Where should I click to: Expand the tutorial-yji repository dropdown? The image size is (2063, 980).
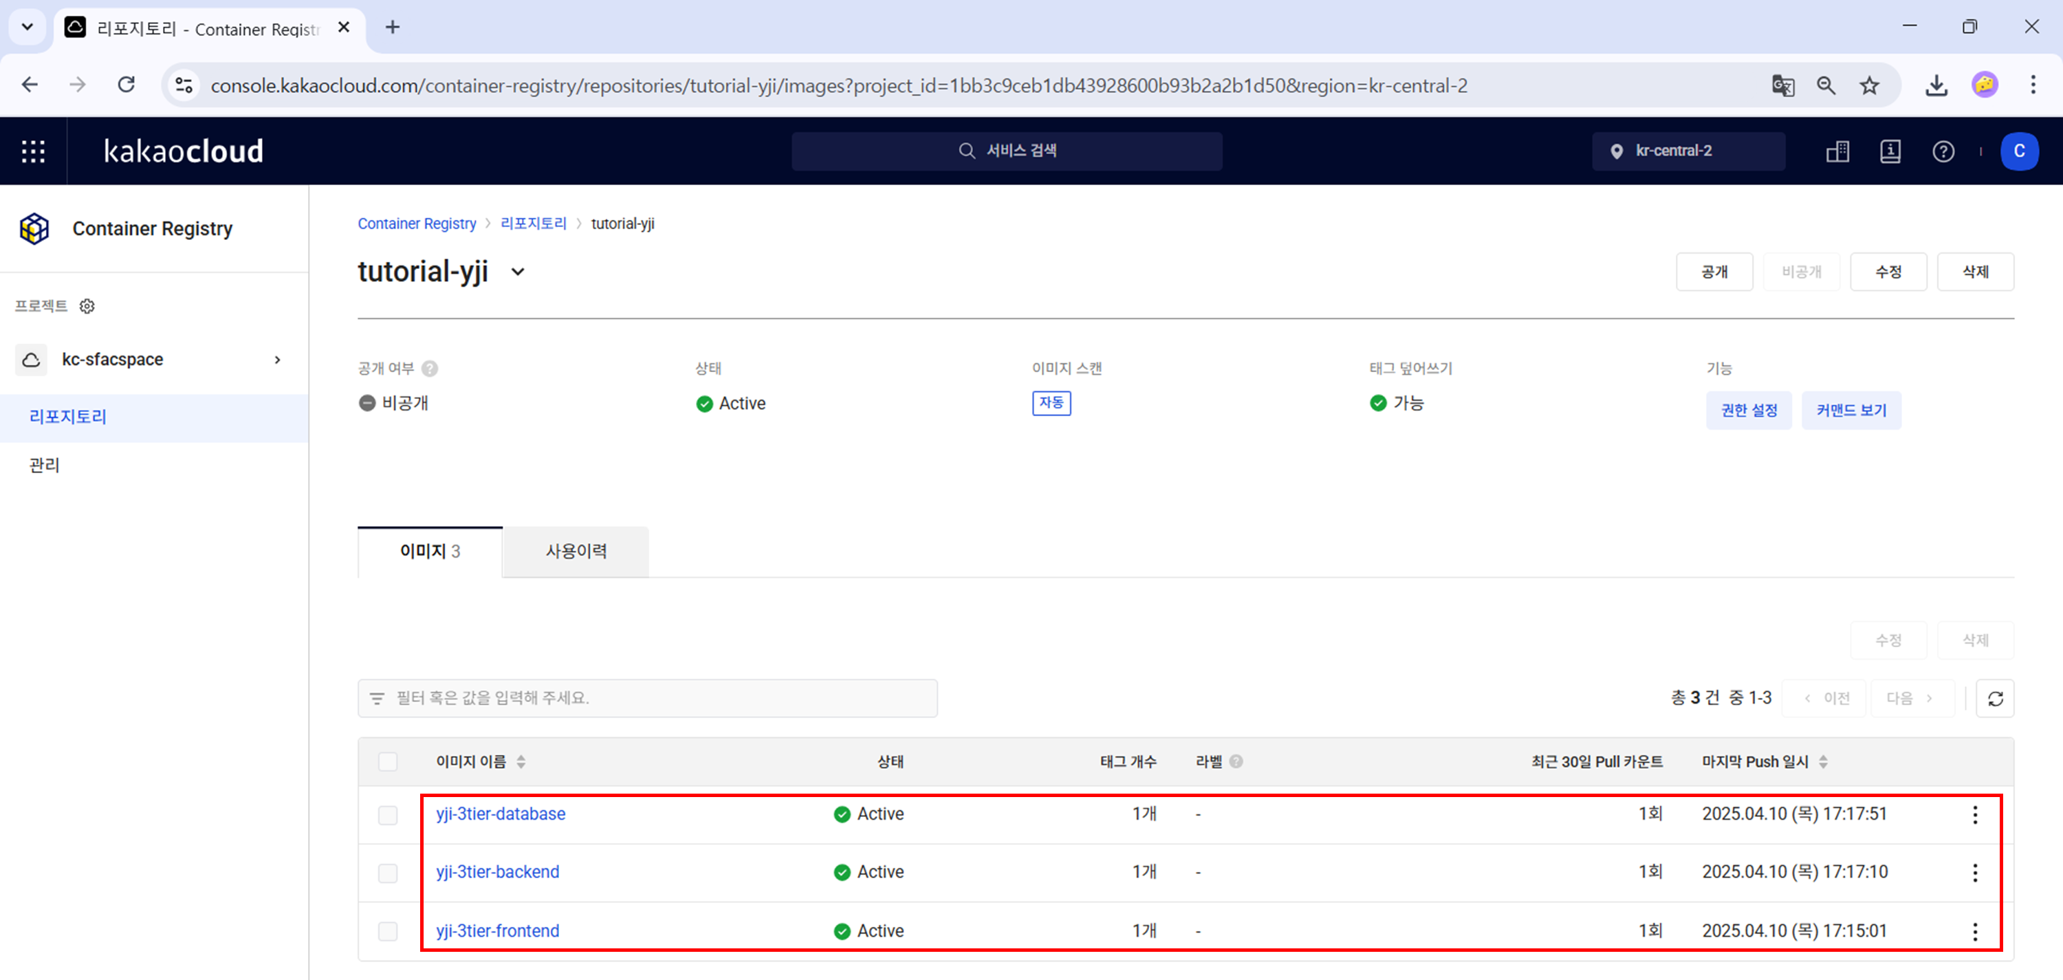pyautogui.click(x=518, y=272)
